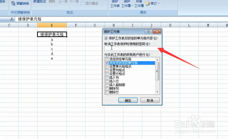
Task: Click 新建批注 button
Action: [40, 2]
